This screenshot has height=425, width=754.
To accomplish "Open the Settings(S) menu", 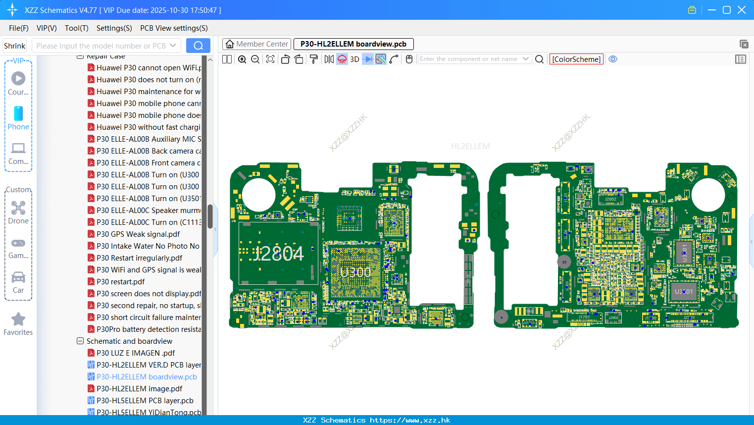I will click(114, 28).
